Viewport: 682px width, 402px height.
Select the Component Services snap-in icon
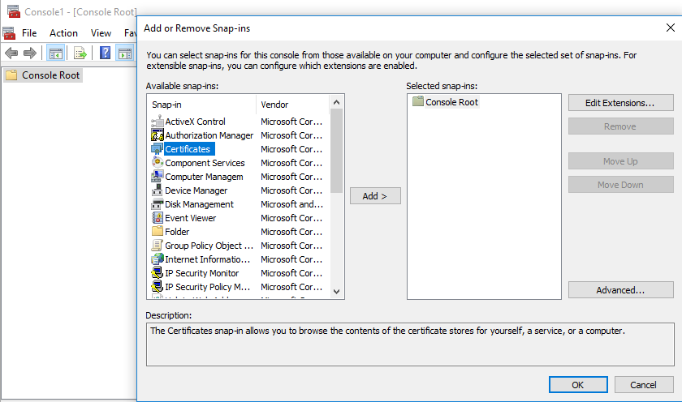point(157,162)
